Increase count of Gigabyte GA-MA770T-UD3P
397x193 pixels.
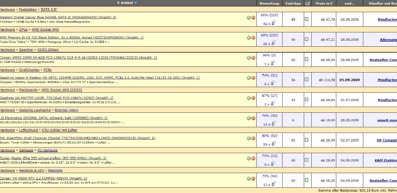[x=249, y=98]
